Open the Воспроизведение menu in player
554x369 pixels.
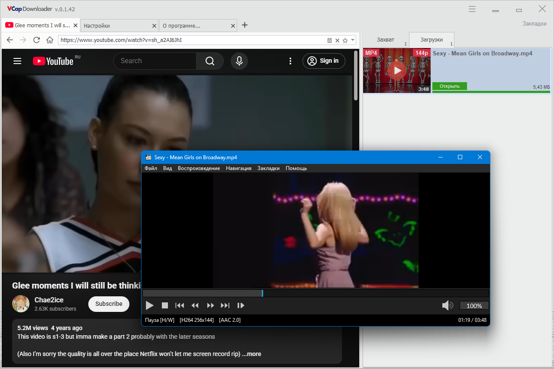[199, 168]
